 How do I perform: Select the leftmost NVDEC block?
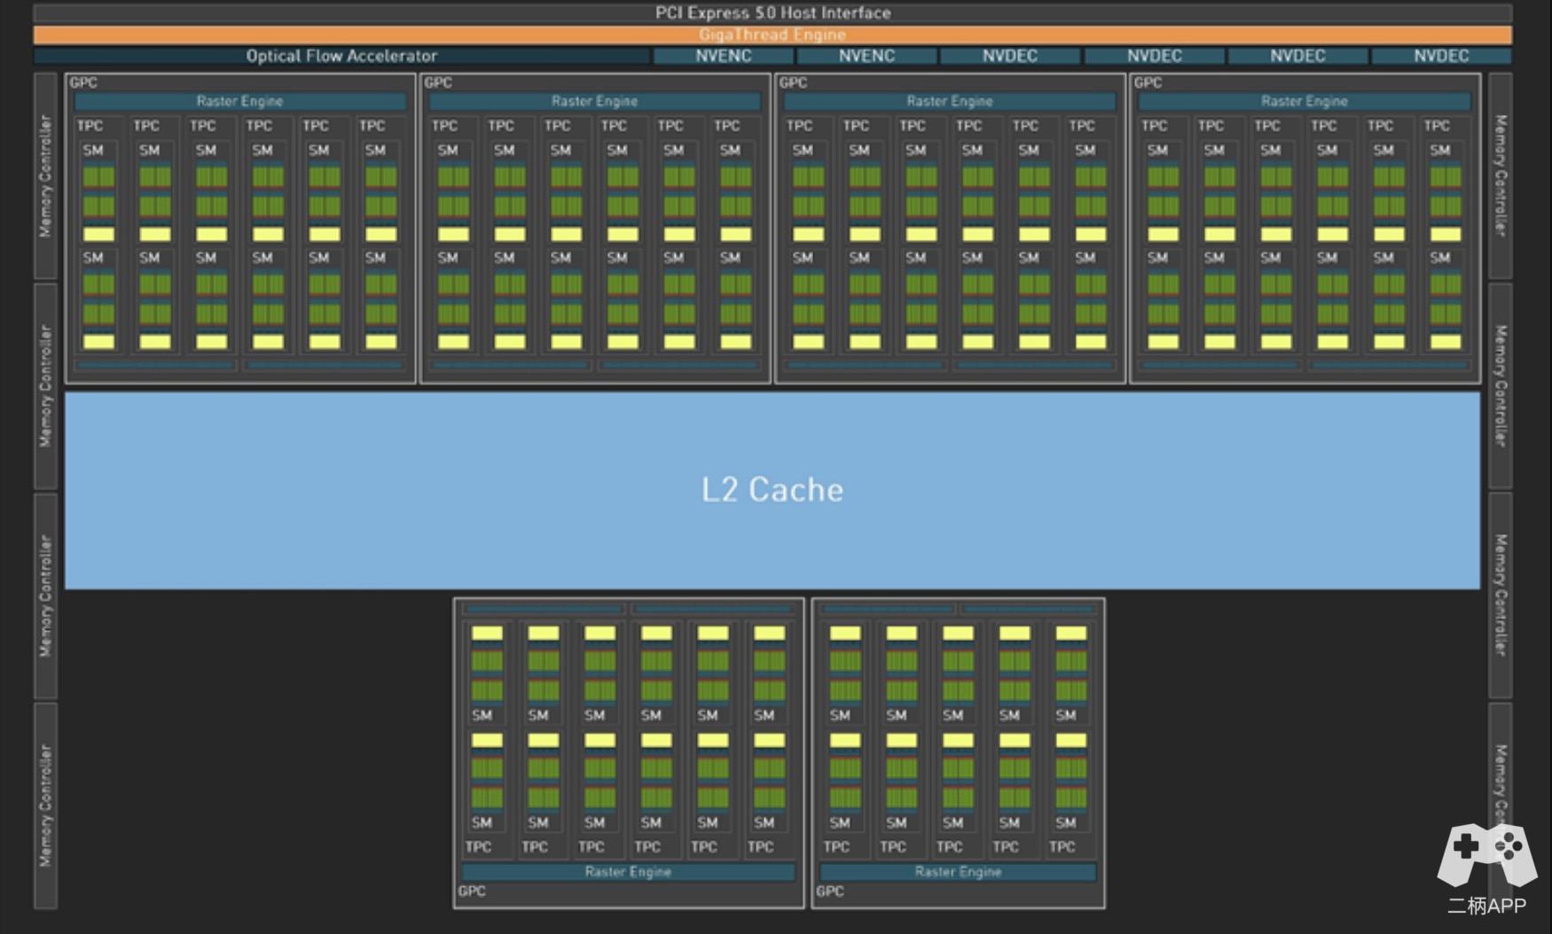(1010, 56)
